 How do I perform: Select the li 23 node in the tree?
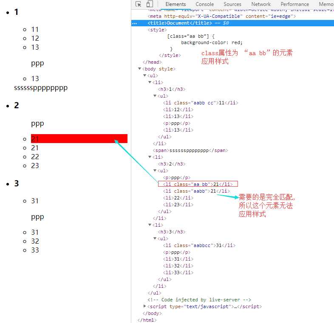pyautogui.click(x=178, y=205)
